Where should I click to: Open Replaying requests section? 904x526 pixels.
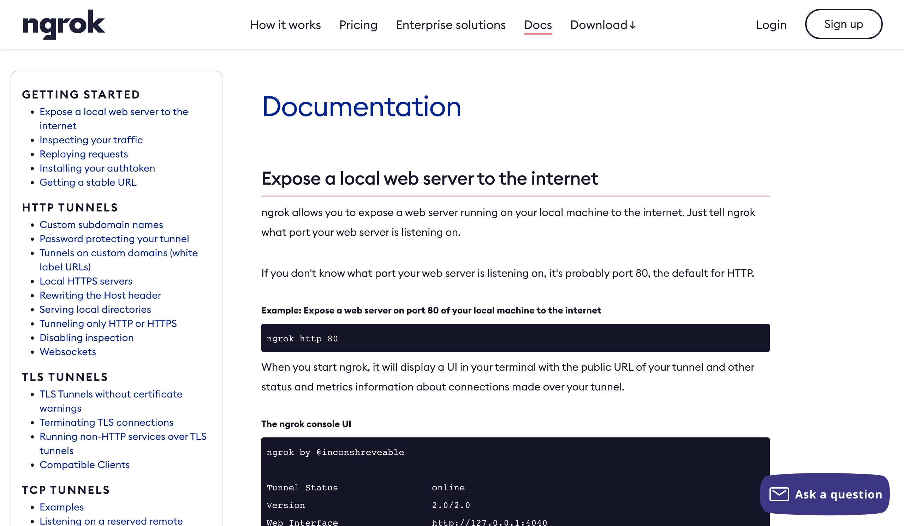(x=84, y=154)
